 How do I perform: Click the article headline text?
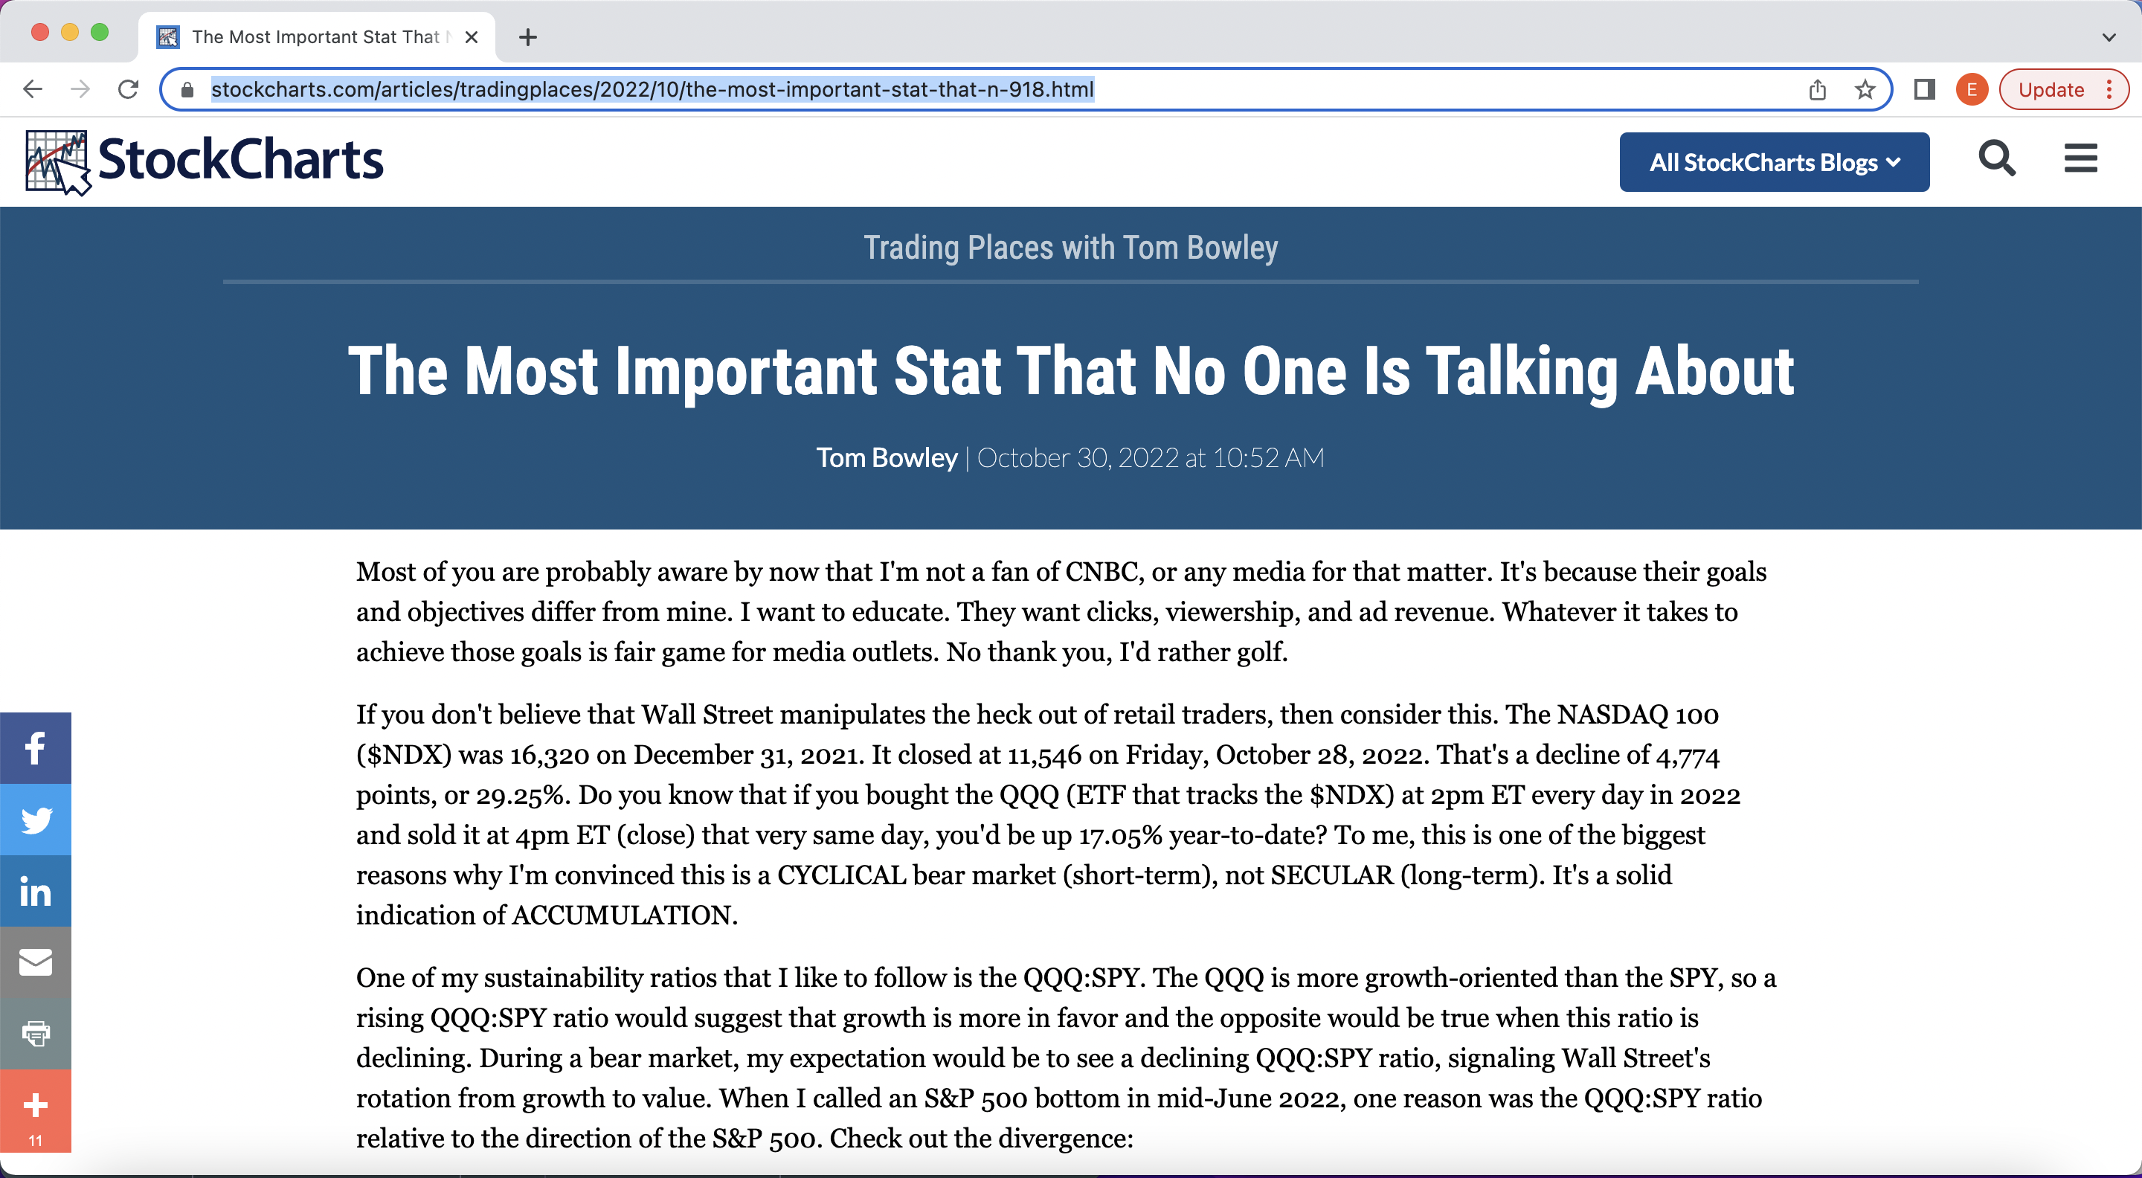click(x=1071, y=372)
